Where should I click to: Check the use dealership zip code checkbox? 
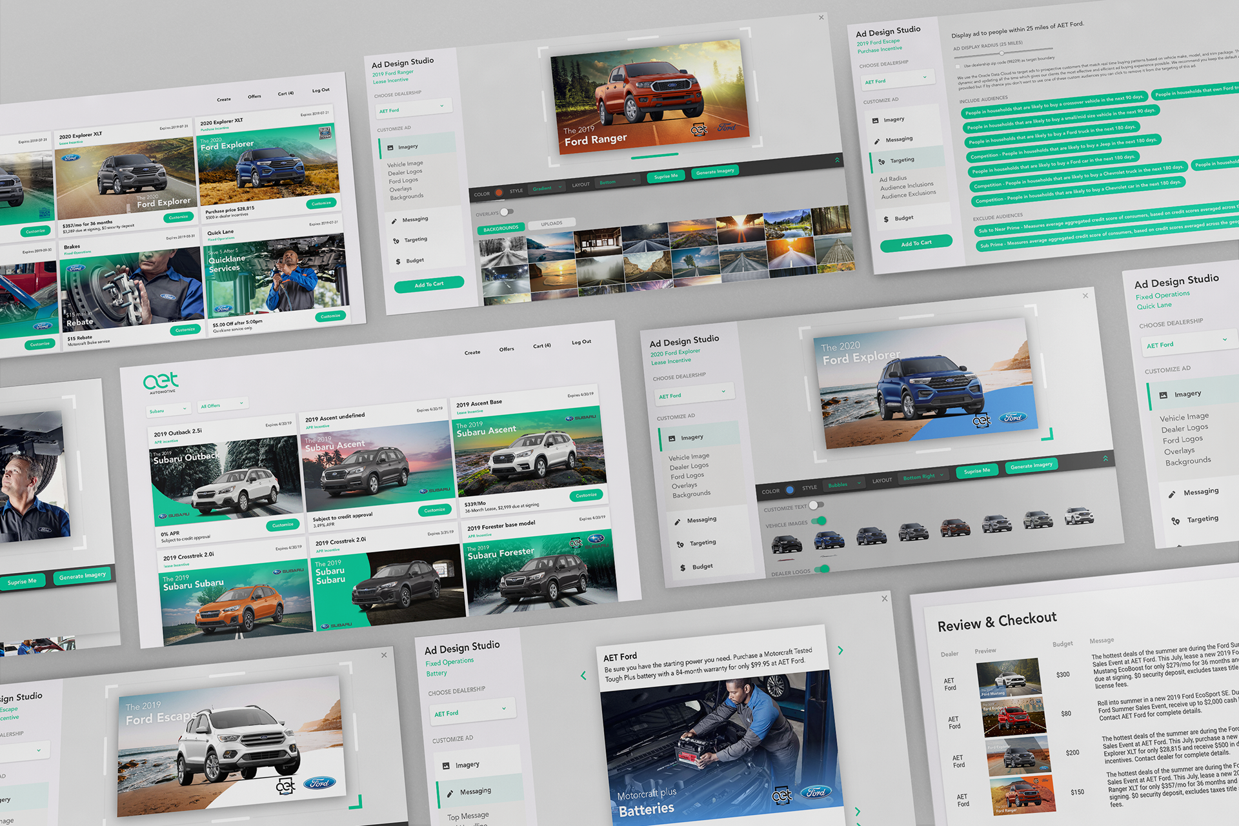point(958,66)
